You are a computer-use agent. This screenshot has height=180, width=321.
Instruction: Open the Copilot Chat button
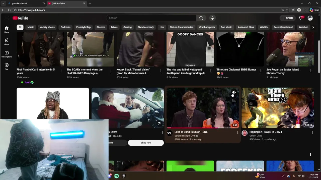[314, 10]
